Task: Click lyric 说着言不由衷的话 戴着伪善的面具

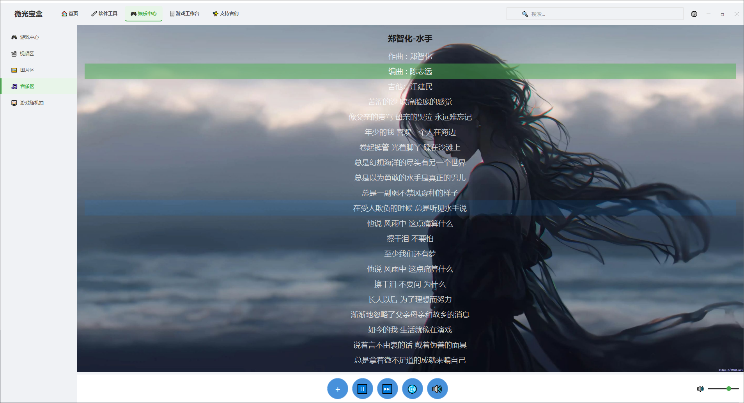Action: coord(410,345)
